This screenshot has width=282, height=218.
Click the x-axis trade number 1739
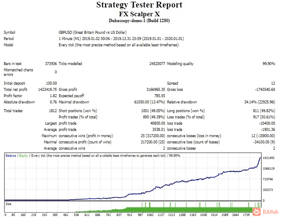pyautogui.click(x=246, y=215)
